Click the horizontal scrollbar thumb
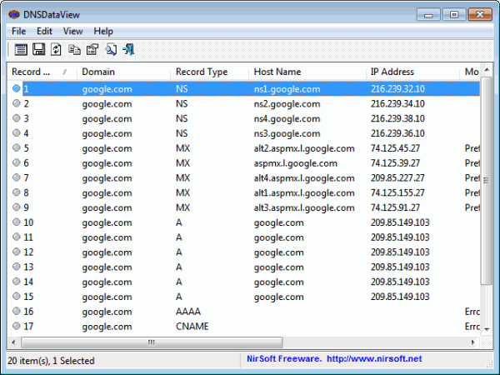This screenshot has width=500, height=375. pos(152,342)
